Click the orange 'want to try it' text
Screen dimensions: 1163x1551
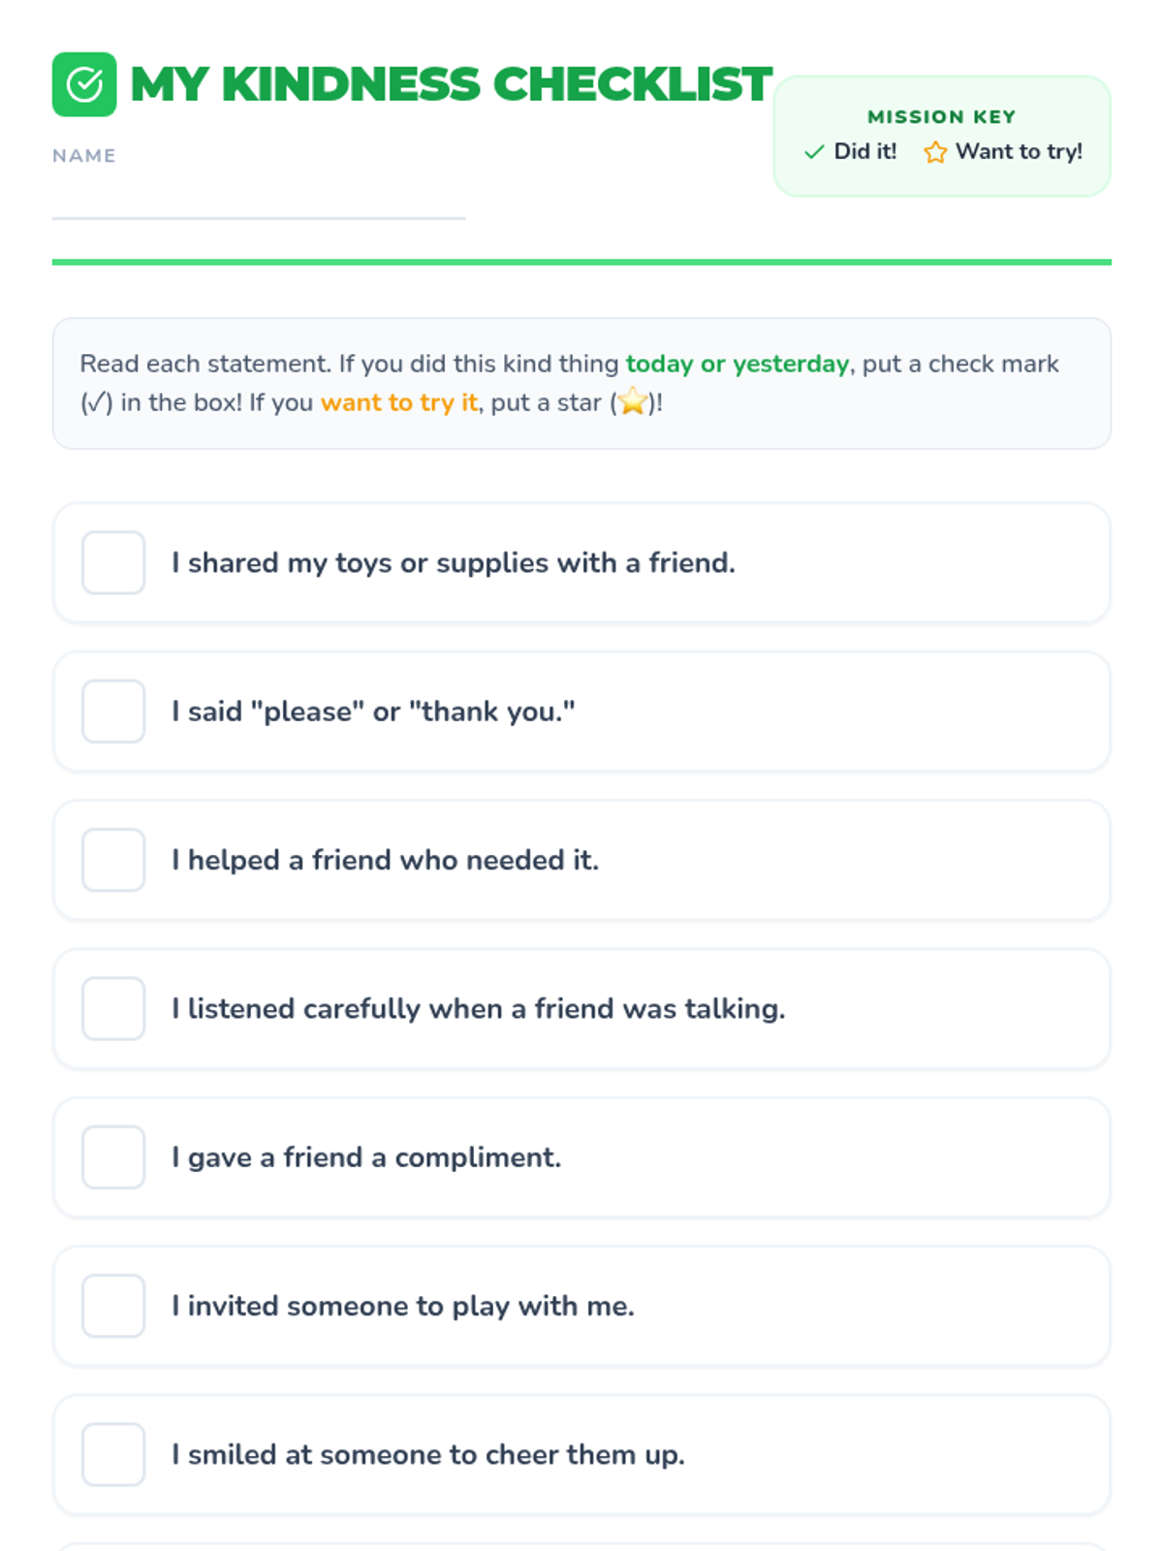coord(399,402)
